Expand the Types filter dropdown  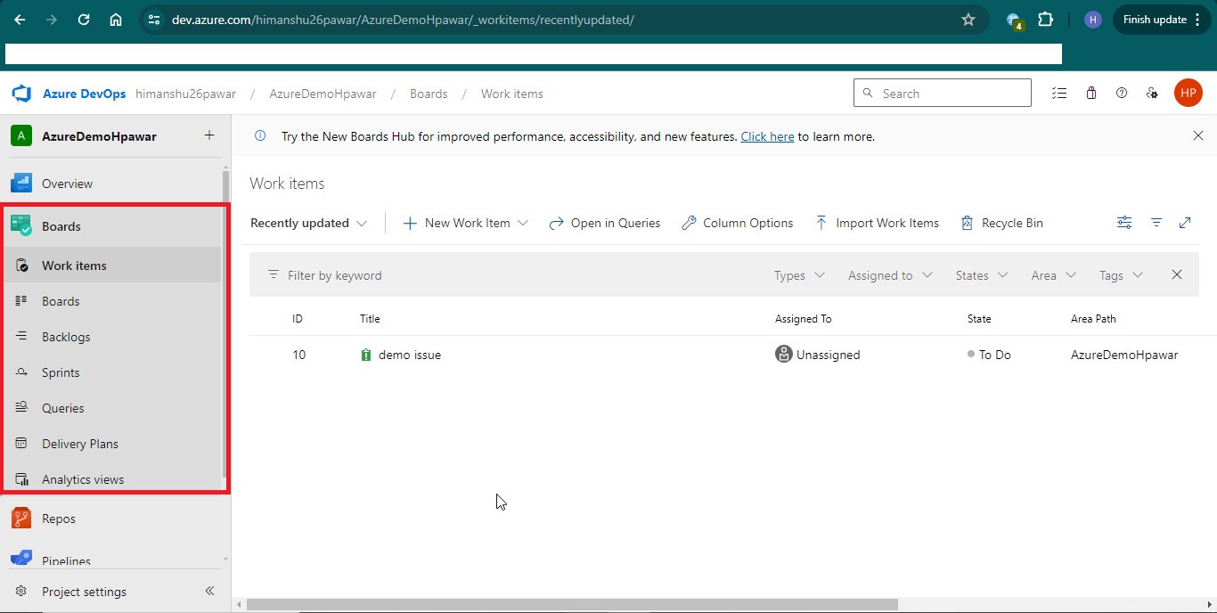(799, 275)
